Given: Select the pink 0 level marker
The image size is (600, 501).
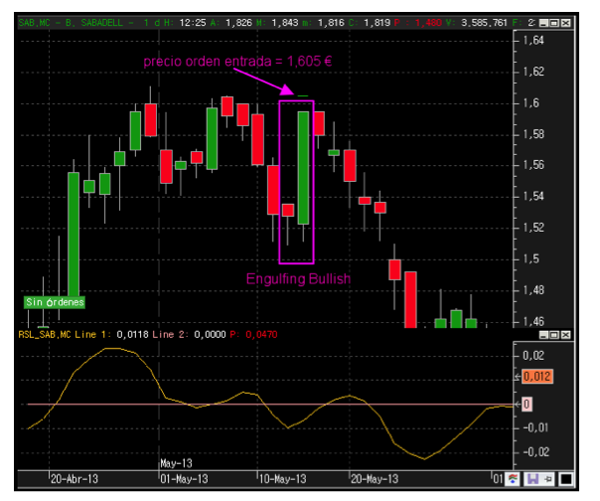Looking at the screenshot, I should (x=526, y=405).
